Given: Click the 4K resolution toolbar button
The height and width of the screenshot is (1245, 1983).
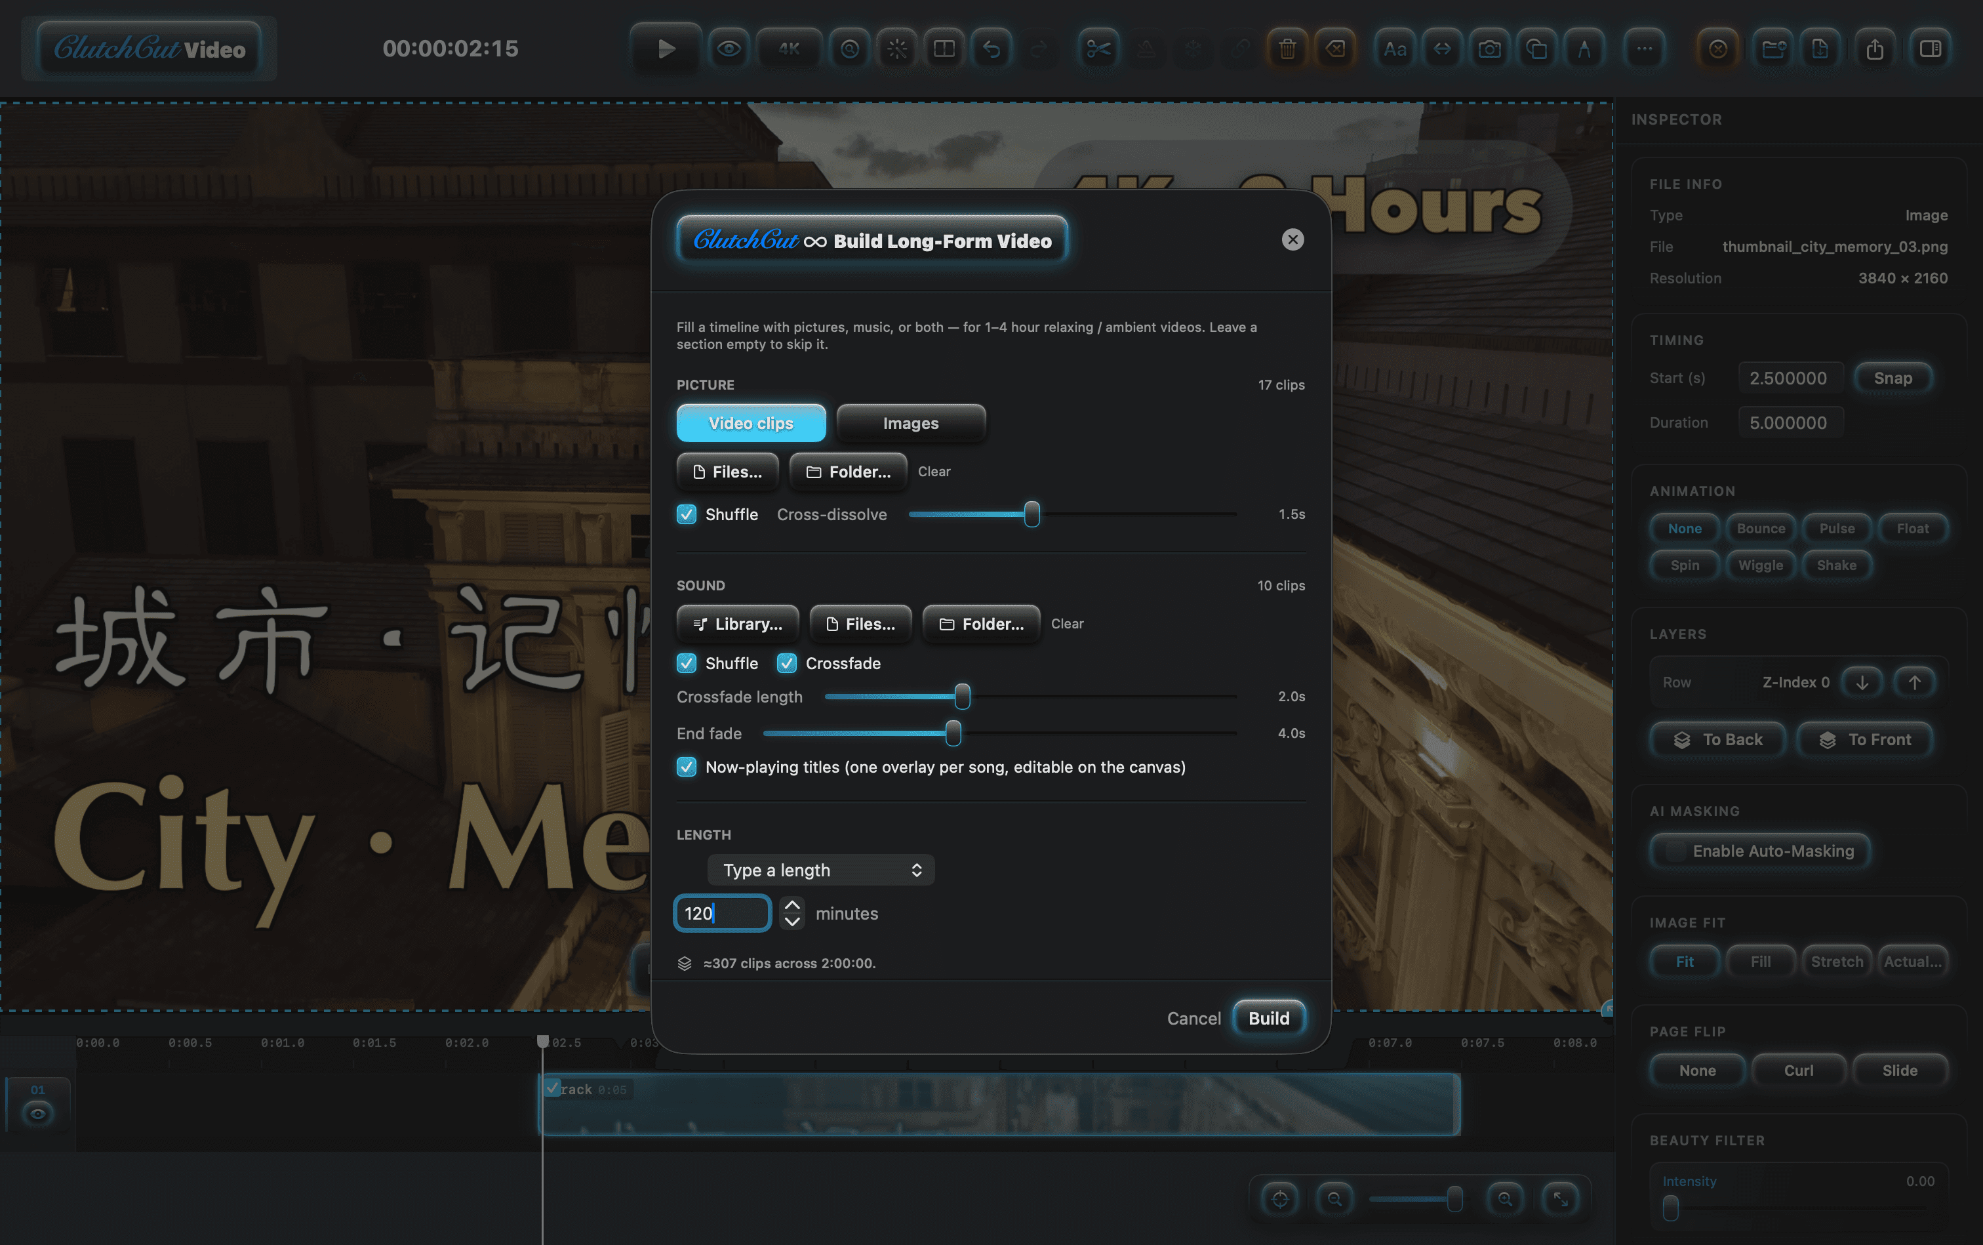Looking at the screenshot, I should (789, 49).
